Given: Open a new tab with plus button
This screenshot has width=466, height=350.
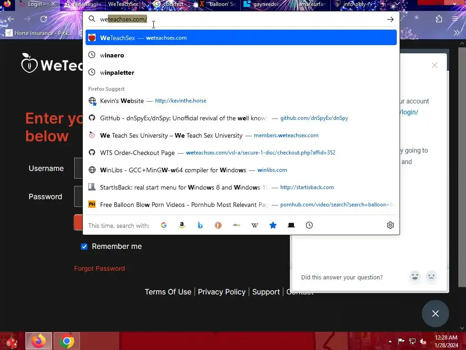Looking at the screenshot, I should [x=383, y=4].
